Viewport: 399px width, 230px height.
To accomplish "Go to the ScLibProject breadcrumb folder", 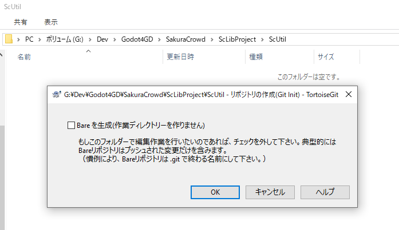I will pyautogui.click(x=237, y=39).
